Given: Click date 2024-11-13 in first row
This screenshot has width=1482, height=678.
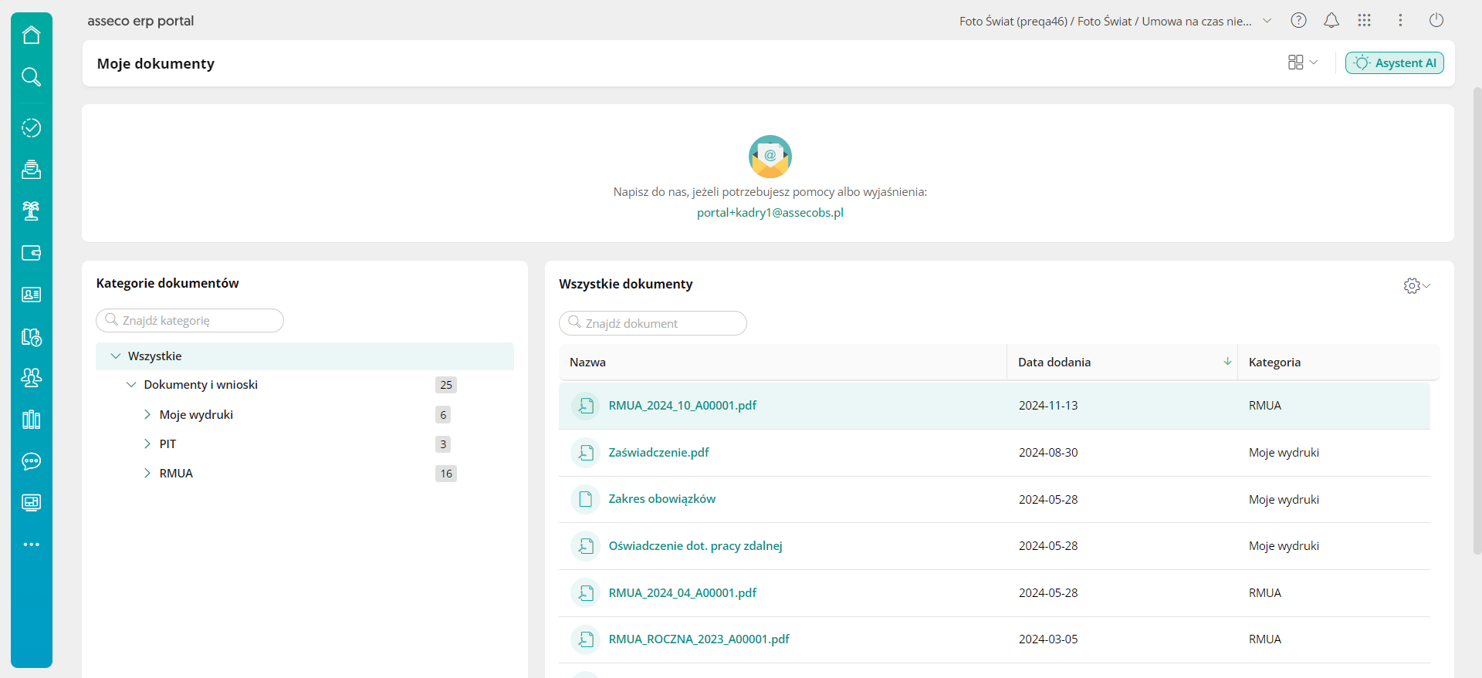Looking at the screenshot, I should pos(1048,406).
